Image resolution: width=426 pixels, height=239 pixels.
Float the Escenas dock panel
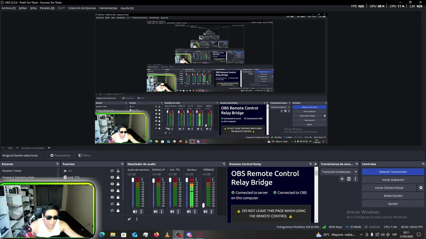pos(57,164)
